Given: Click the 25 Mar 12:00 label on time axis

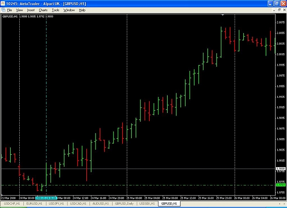Looking at the screenshot, I should pos(188,198).
